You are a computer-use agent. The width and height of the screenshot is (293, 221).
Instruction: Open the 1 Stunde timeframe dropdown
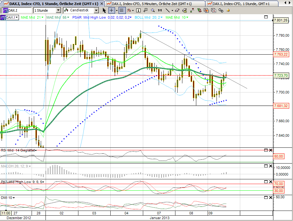[x=58, y=10]
